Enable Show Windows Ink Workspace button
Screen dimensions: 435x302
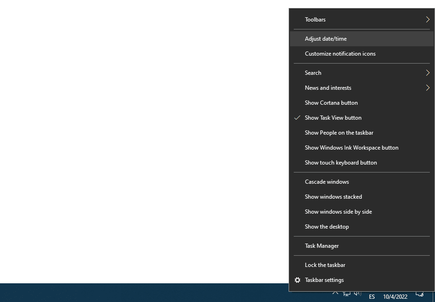[x=351, y=147]
